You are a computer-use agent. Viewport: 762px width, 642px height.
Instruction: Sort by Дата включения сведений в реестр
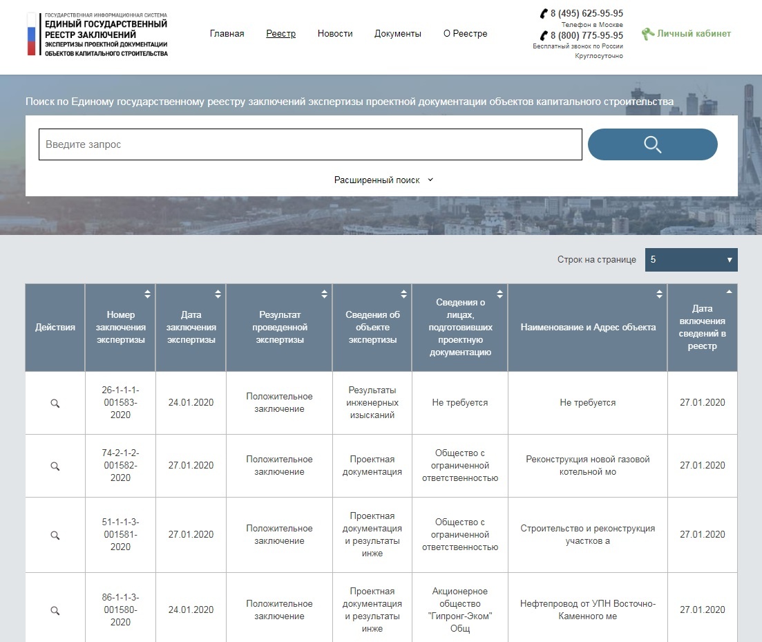(729, 292)
